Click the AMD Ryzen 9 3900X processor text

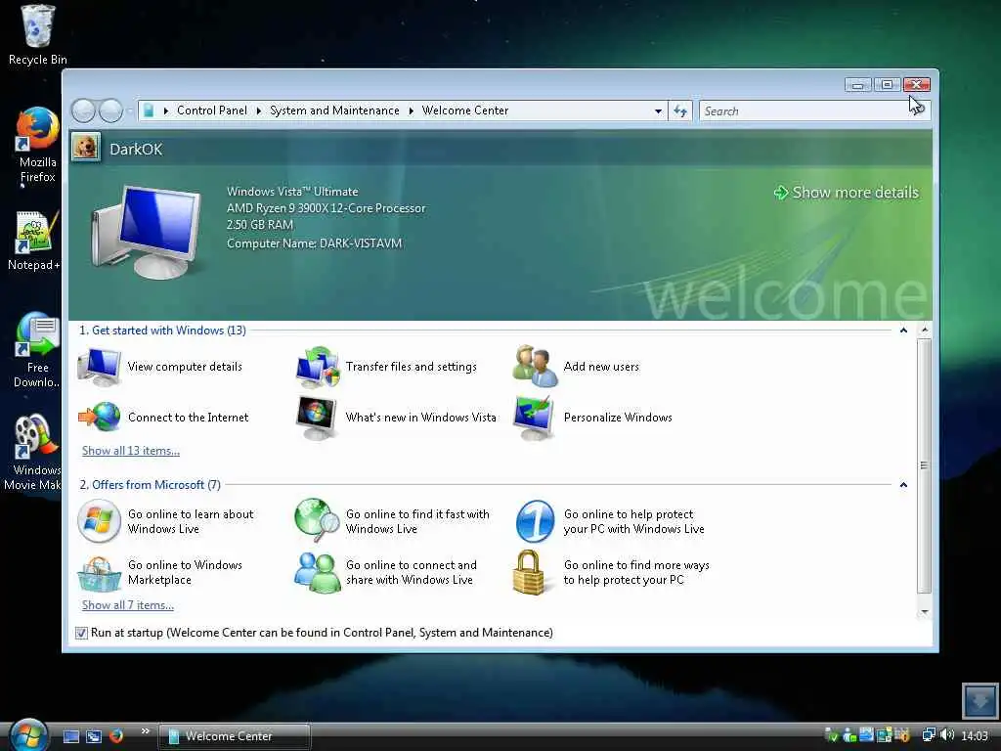[x=326, y=208]
